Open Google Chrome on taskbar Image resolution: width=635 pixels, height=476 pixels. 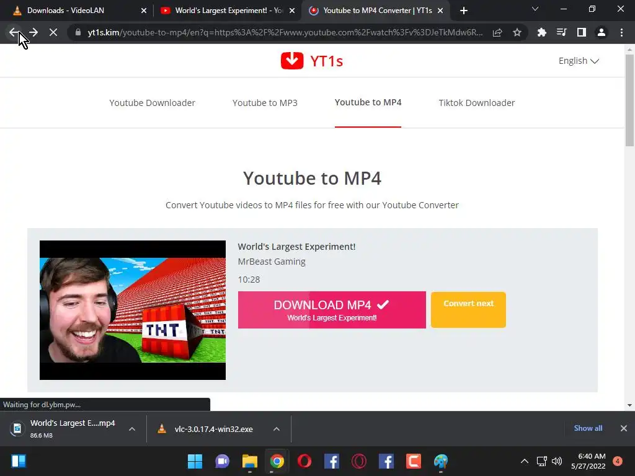277,461
